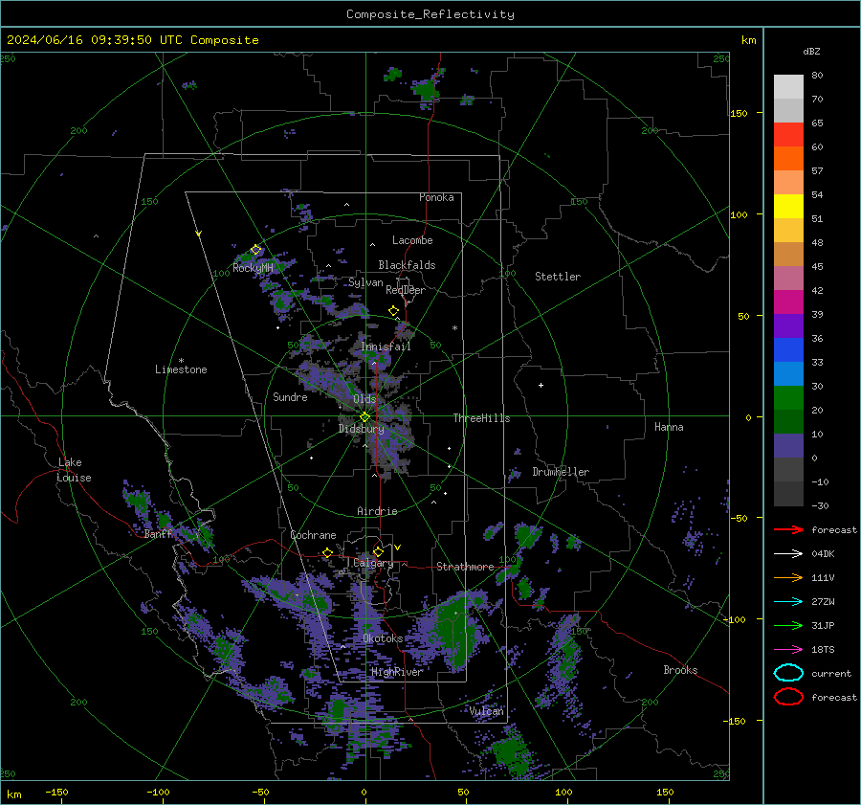Click the Ponoka city label
The width and height of the screenshot is (861, 805).
pyautogui.click(x=436, y=197)
